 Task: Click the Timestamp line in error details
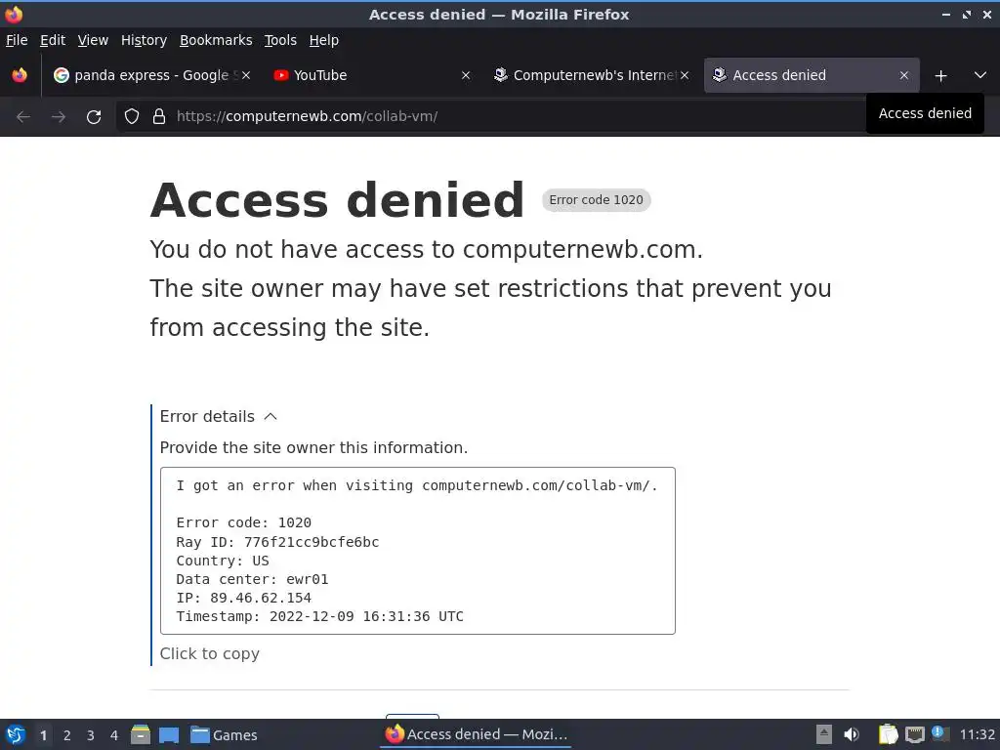(x=319, y=617)
